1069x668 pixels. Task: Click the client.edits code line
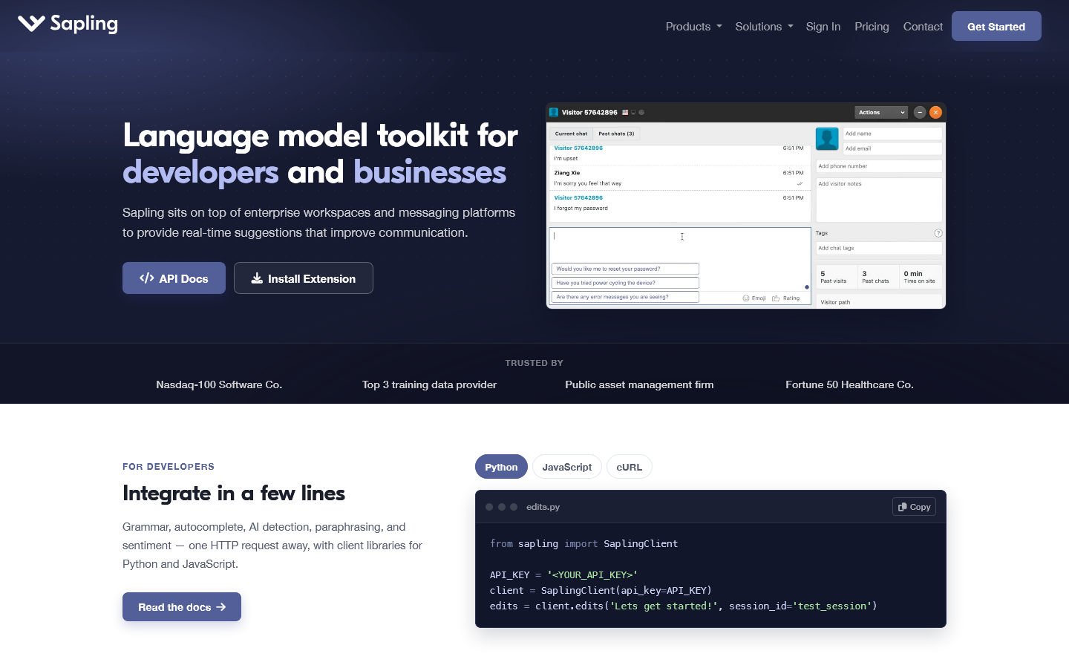point(684,606)
